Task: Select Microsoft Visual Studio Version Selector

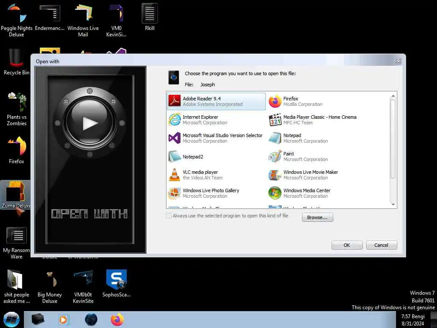Action: pyautogui.click(x=216, y=138)
